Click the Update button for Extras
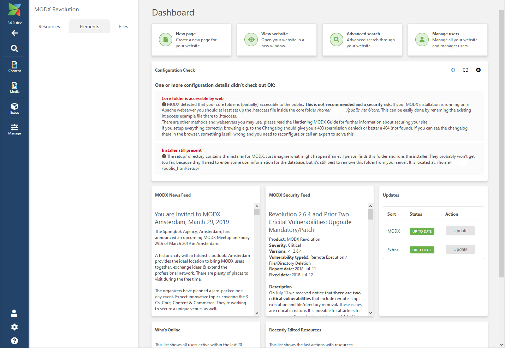505x348 pixels. [x=460, y=250]
